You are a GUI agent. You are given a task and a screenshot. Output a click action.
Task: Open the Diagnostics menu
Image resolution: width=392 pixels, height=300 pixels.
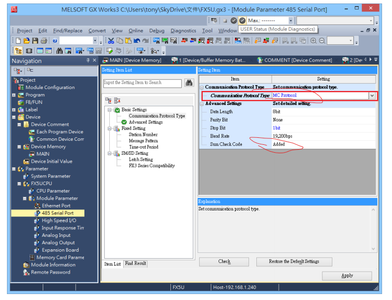183,31
